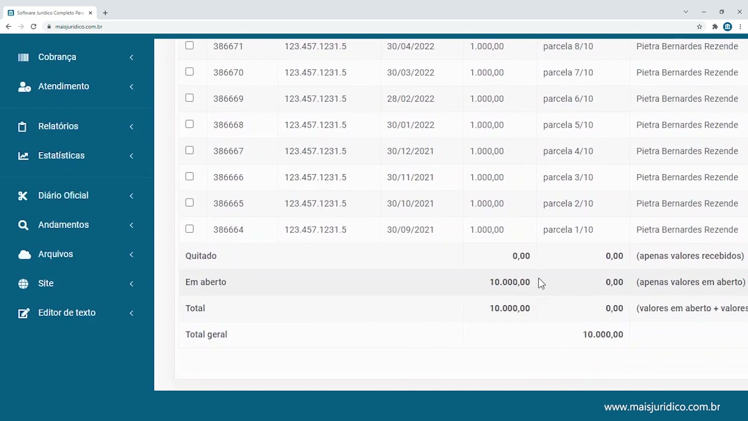
Task: Click the address bar URL field
Action: point(374,26)
